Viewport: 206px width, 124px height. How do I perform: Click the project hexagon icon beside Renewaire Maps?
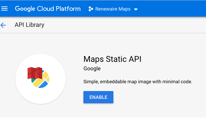(91, 9)
